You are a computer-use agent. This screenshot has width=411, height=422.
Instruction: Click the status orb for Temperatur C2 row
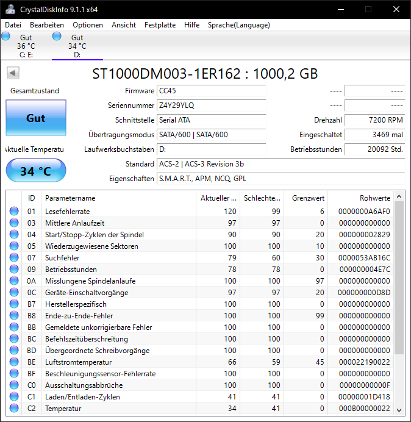tap(14, 408)
